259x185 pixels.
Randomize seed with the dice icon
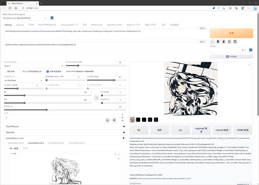coord(108,120)
